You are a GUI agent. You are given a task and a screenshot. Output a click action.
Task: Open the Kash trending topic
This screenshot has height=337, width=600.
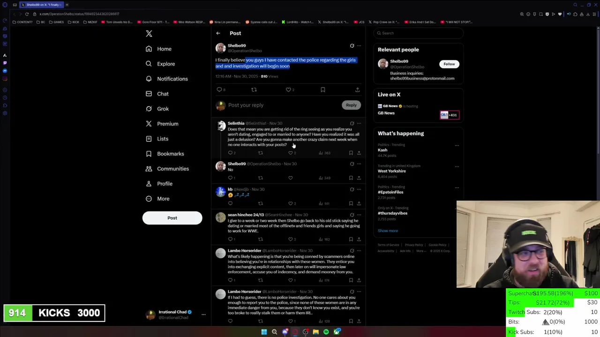click(x=382, y=150)
